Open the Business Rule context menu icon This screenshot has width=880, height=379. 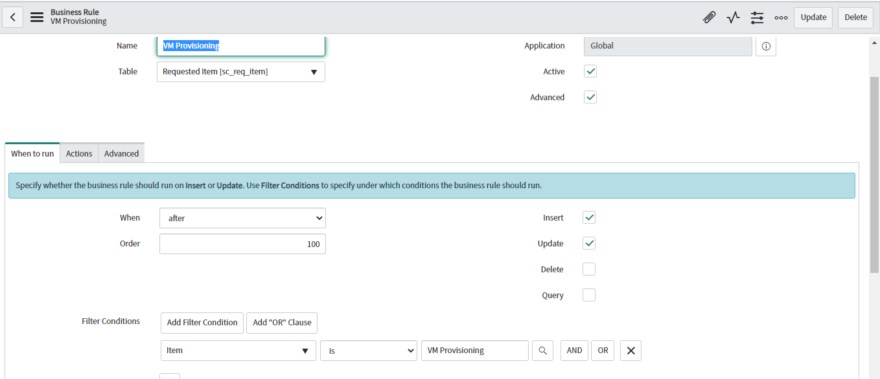[x=37, y=17]
